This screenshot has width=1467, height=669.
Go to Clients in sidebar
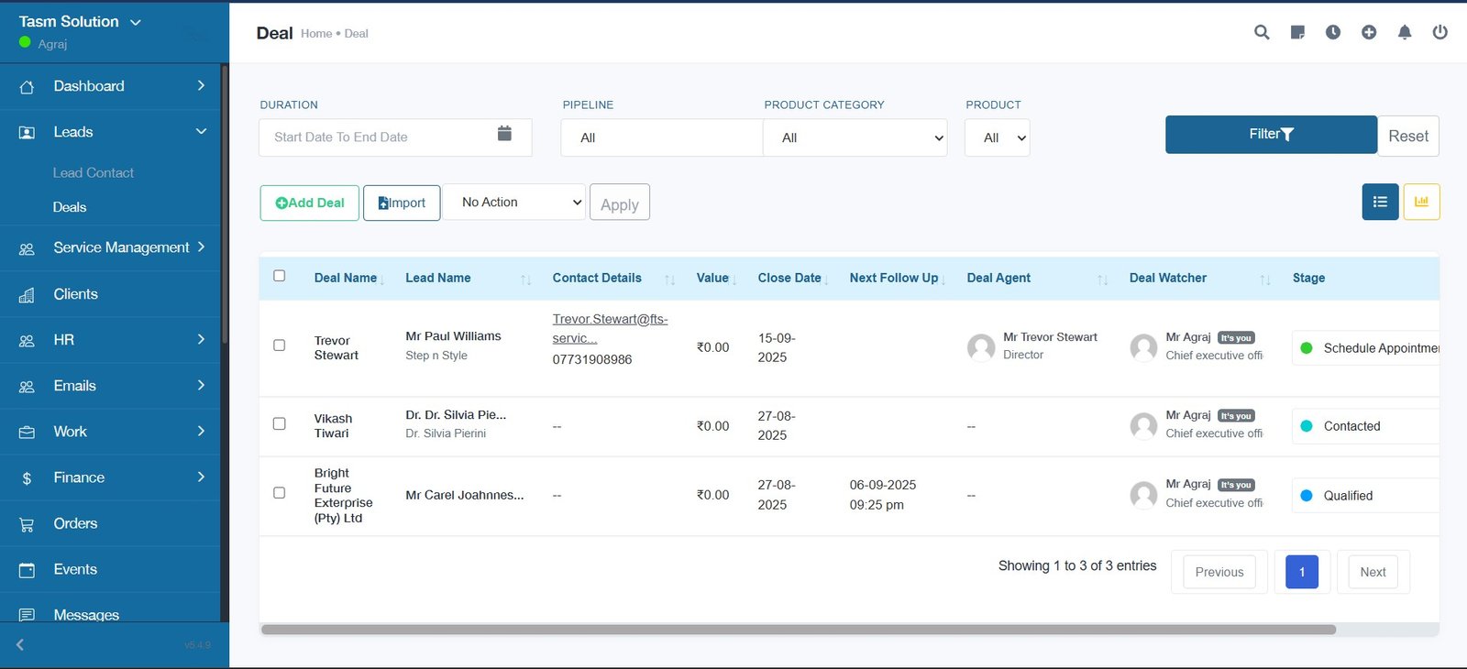(x=75, y=294)
